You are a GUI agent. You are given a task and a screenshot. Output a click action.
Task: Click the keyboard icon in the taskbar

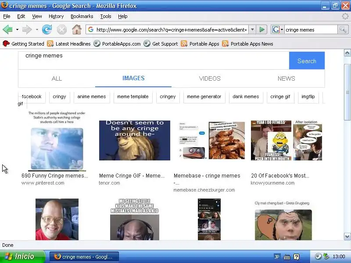[287, 257]
